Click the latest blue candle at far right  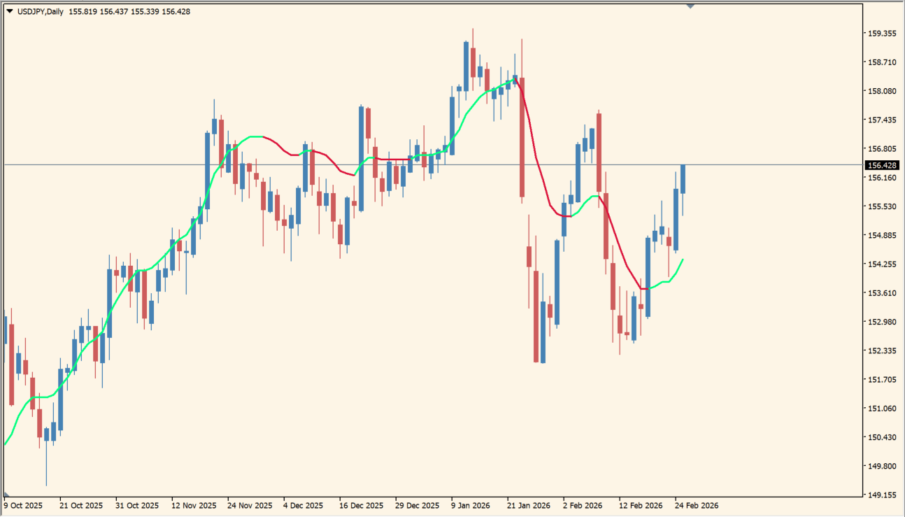click(x=683, y=179)
